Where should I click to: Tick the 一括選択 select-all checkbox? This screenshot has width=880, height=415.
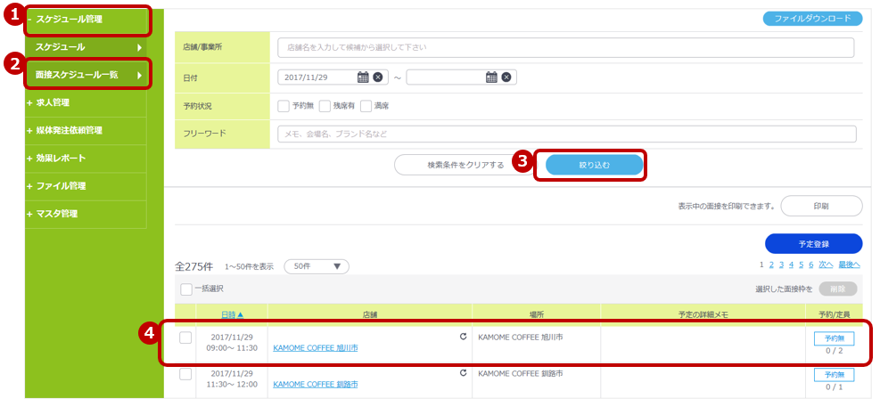coord(186,289)
